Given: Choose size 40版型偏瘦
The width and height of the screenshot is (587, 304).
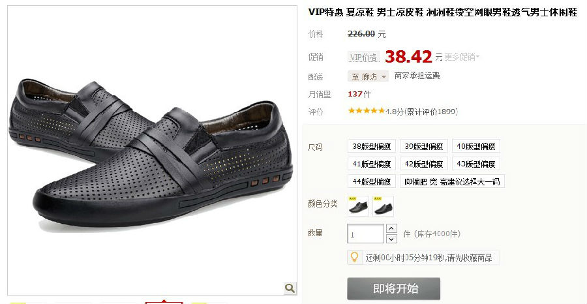Looking at the screenshot, I should pos(476,146).
